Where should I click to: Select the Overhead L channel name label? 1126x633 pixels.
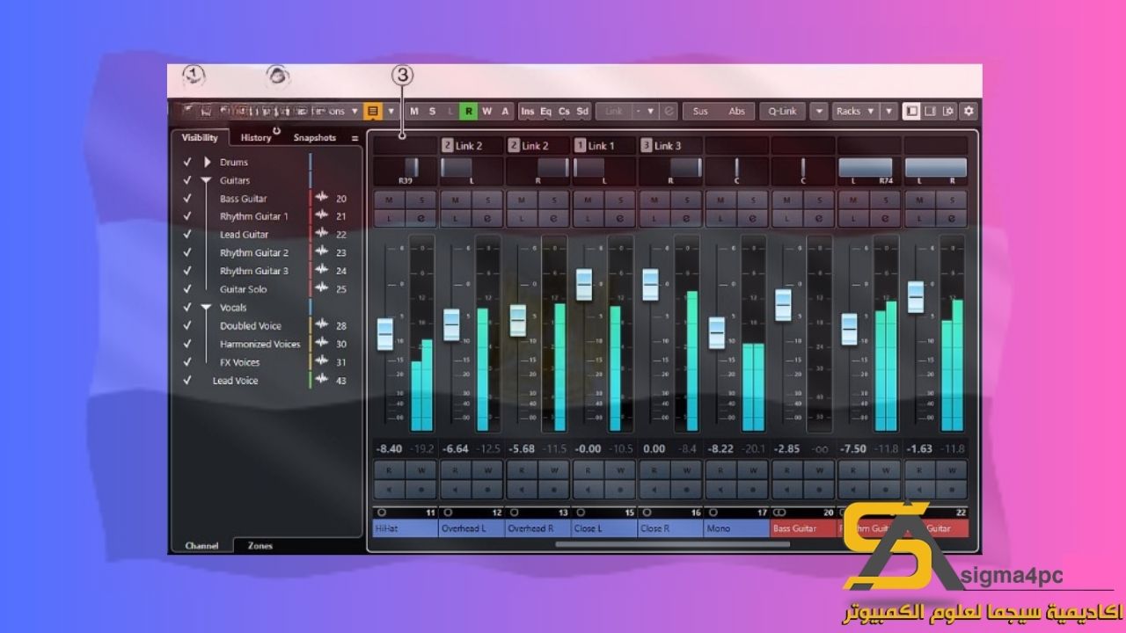click(x=472, y=528)
